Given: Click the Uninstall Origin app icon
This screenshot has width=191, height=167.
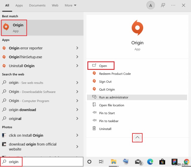Looking at the screenshot, I should [4, 66].
